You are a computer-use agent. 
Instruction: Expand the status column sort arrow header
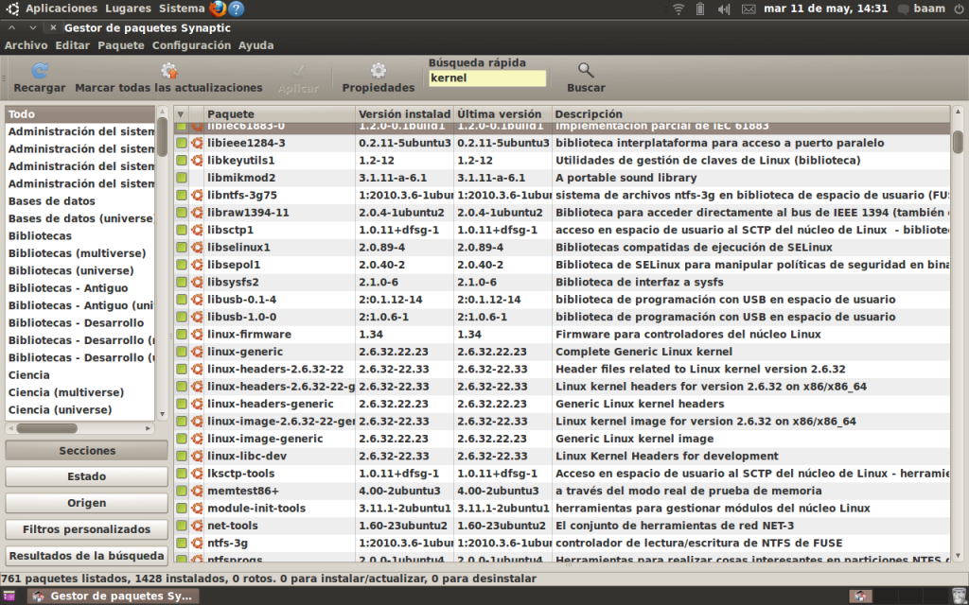[x=181, y=114]
